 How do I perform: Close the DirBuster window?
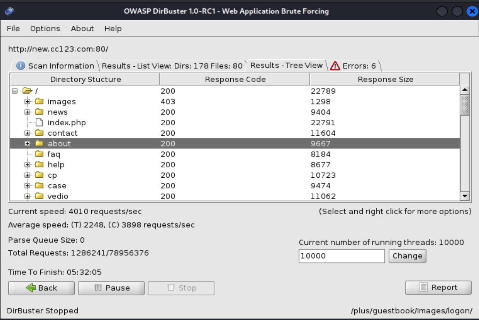472,11
